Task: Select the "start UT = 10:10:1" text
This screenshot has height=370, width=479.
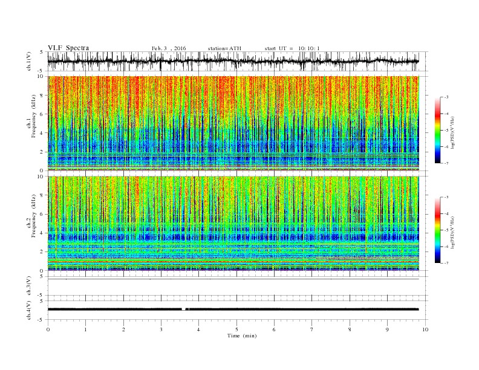Action: click(292, 48)
